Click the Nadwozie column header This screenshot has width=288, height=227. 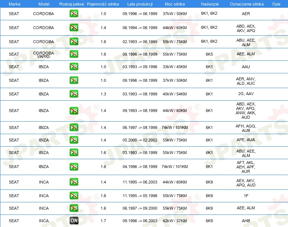click(x=210, y=4)
